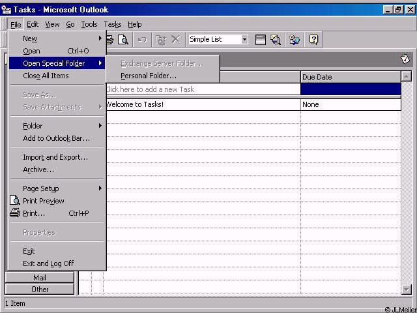Viewport: 417px width, 313px height.
Task: Click the Delete (X) toolbar icon
Action: coord(175,40)
